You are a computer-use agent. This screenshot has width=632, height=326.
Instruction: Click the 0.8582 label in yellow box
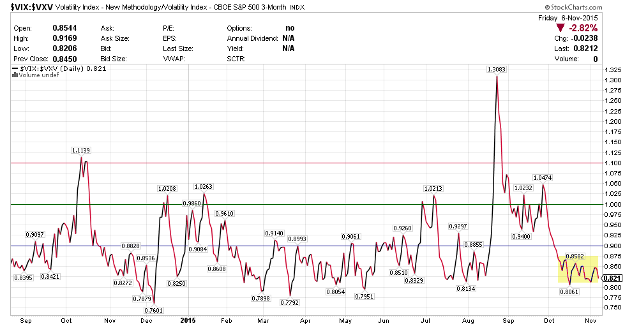(575, 256)
